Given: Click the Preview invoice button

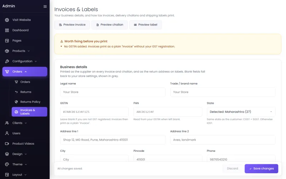Looking at the screenshot, I should tap(72, 25).
